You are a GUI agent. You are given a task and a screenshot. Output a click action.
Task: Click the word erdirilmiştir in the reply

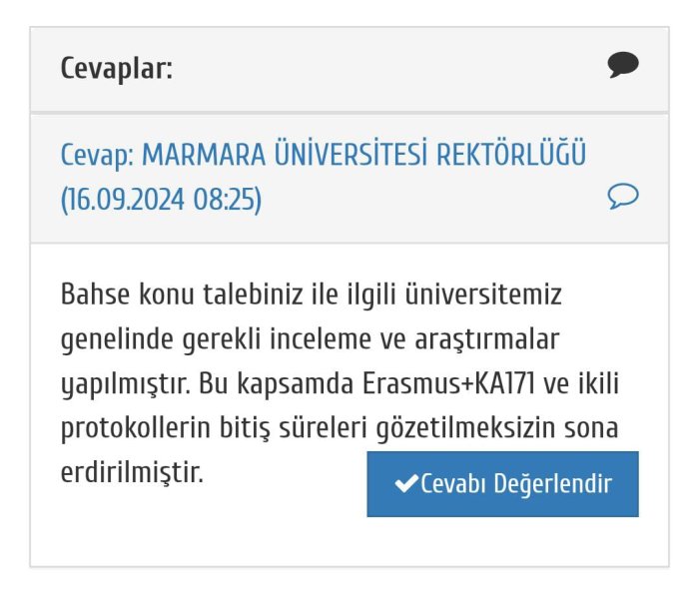132,472
